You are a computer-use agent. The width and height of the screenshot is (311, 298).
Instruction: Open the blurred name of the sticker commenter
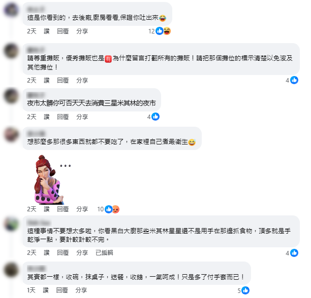tap(36, 133)
